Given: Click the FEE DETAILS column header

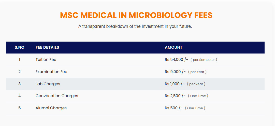Looking at the screenshot, I should [47, 47].
